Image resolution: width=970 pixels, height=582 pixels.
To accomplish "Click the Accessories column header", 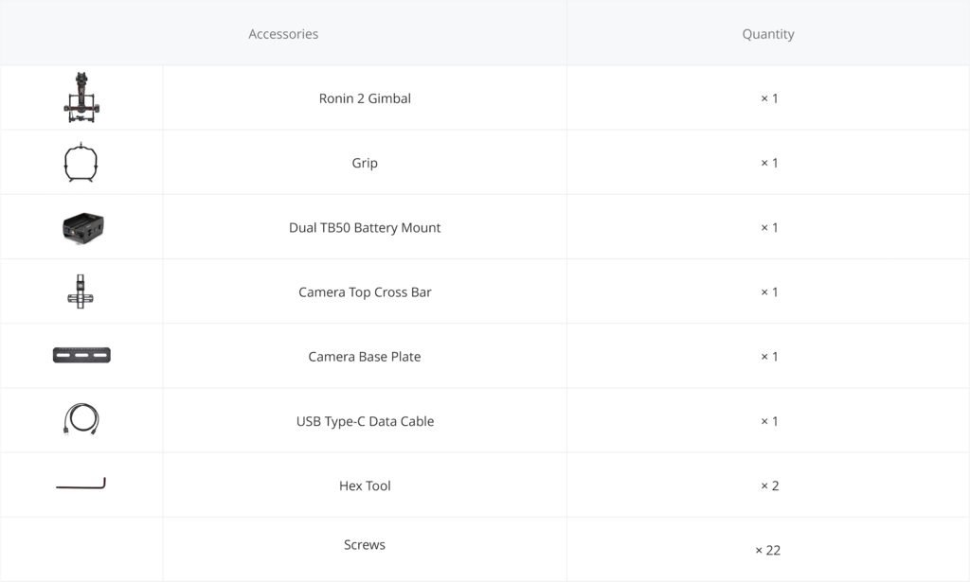I will (x=283, y=34).
